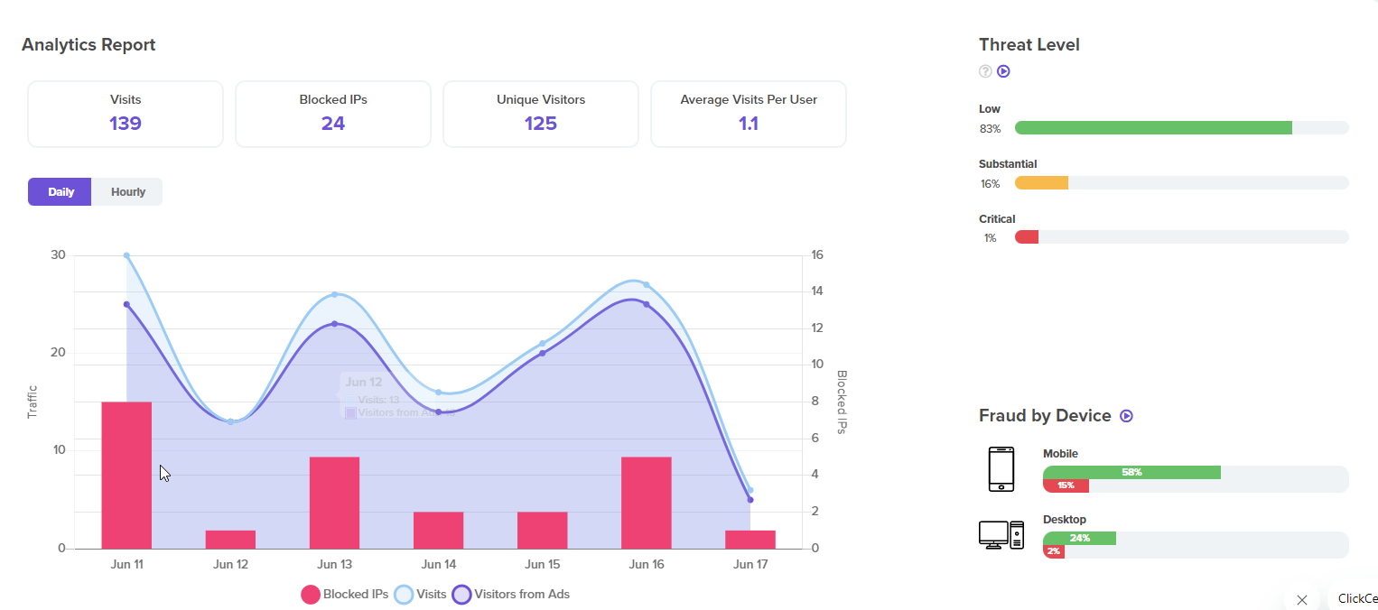
Task: Click the Substantial threat orange bar
Action: coord(1041,183)
